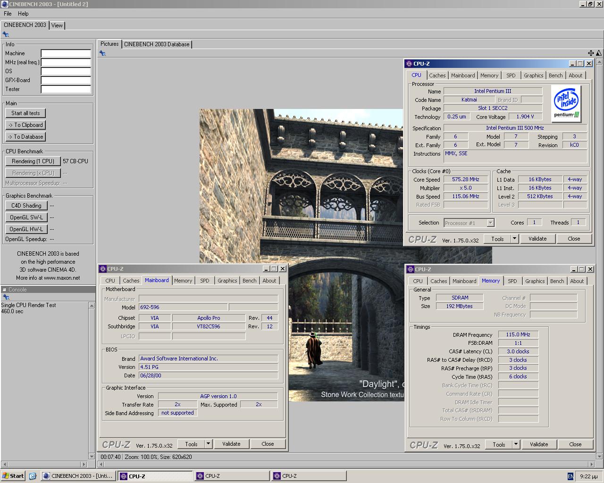This screenshot has height=483, width=604.
Task: Run the C4D Shading benchmark
Action: [x=26, y=206]
